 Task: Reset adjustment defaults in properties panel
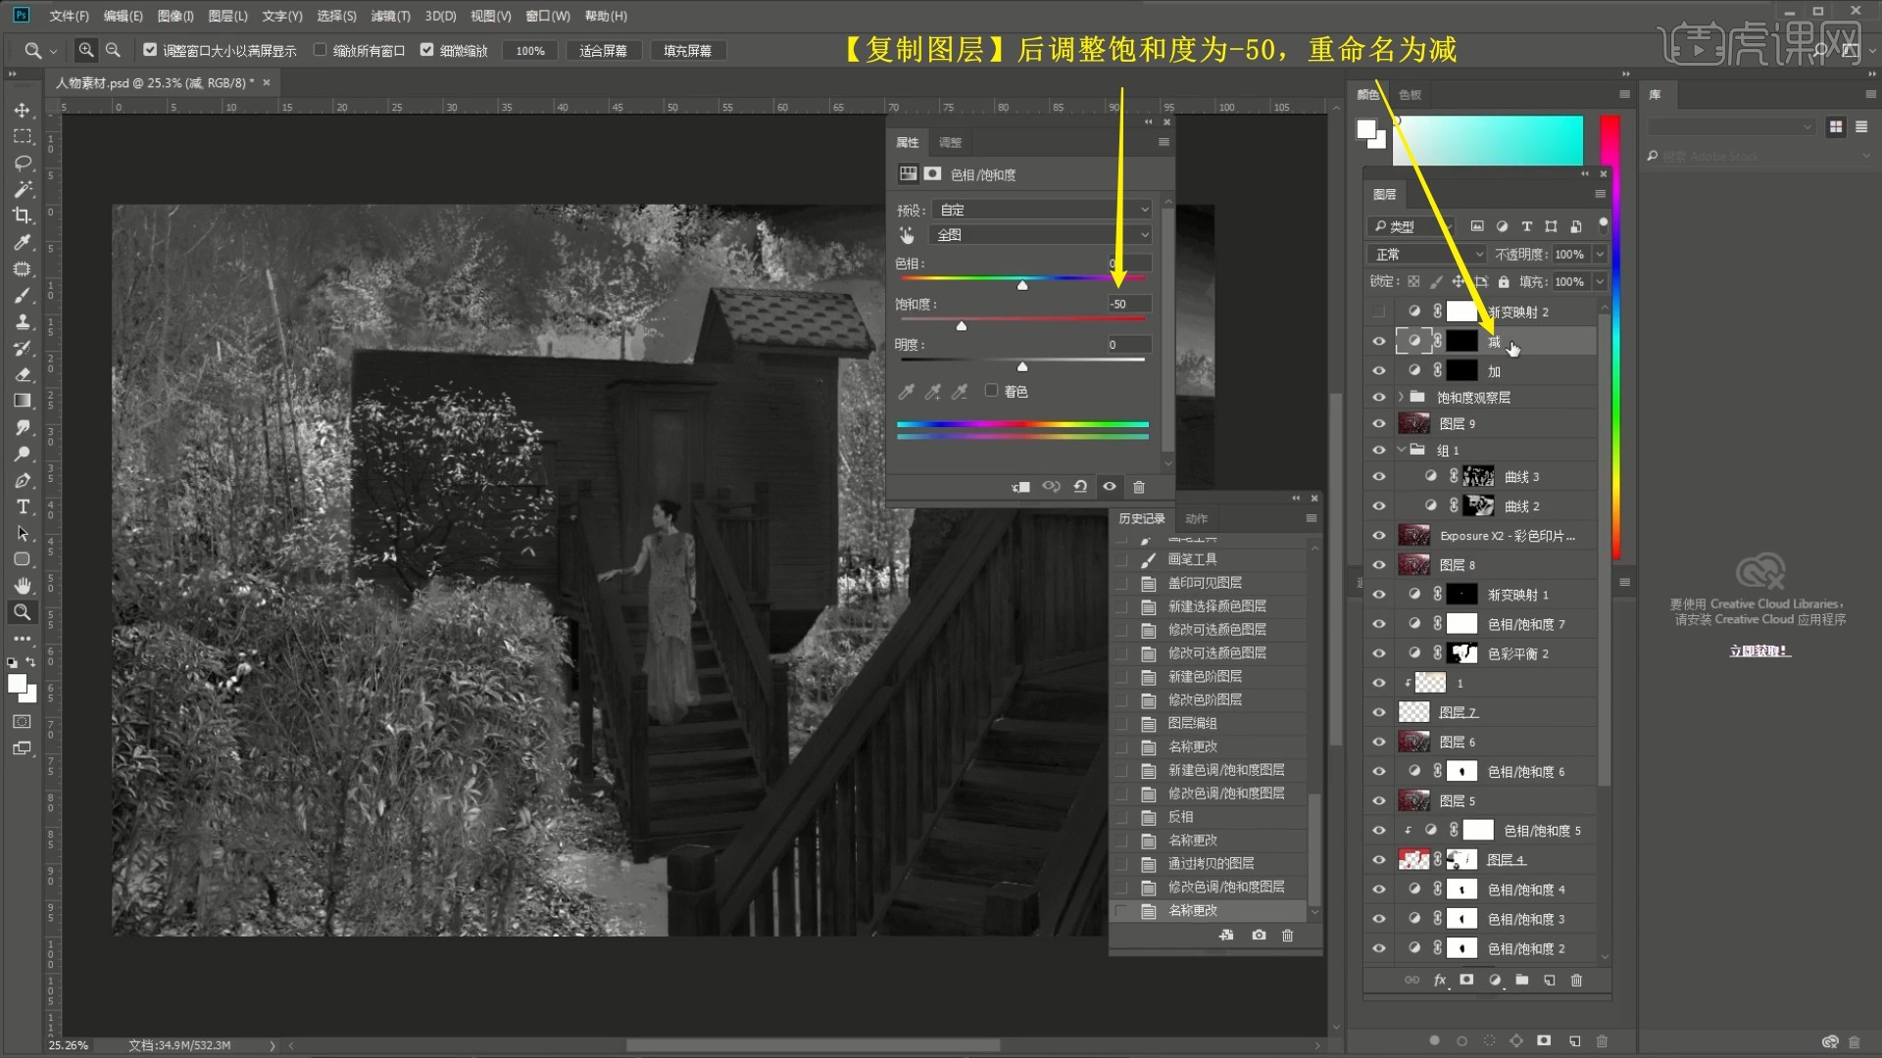point(1080,487)
